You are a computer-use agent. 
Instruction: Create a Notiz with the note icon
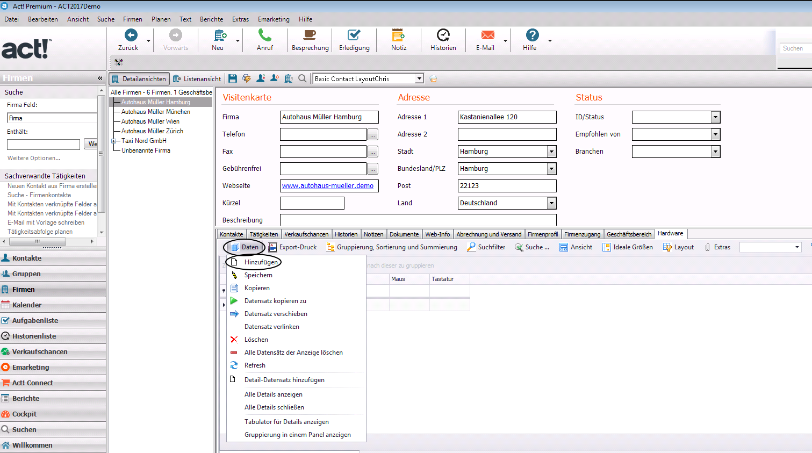[399, 35]
